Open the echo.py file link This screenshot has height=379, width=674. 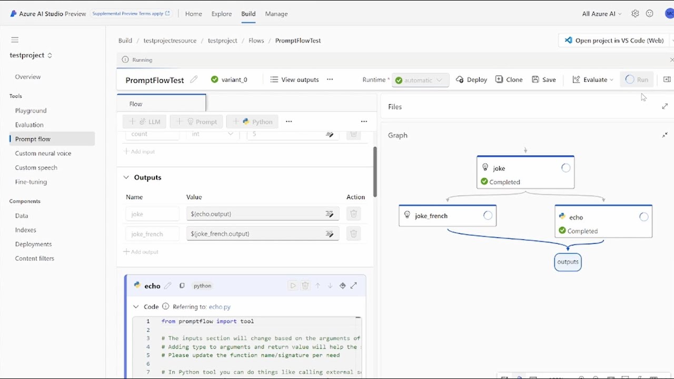click(x=220, y=306)
